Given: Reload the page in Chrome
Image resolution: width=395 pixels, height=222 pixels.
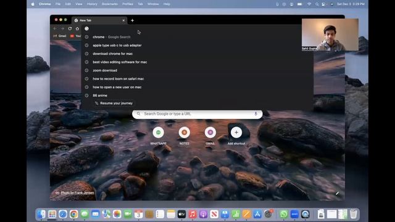Looking at the screenshot, I should click(70, 29).
